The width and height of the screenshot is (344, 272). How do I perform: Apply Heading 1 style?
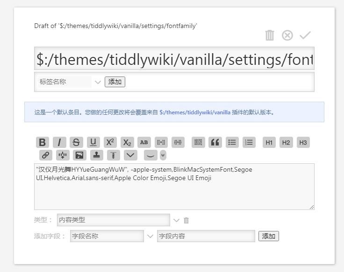click(269, 142)
